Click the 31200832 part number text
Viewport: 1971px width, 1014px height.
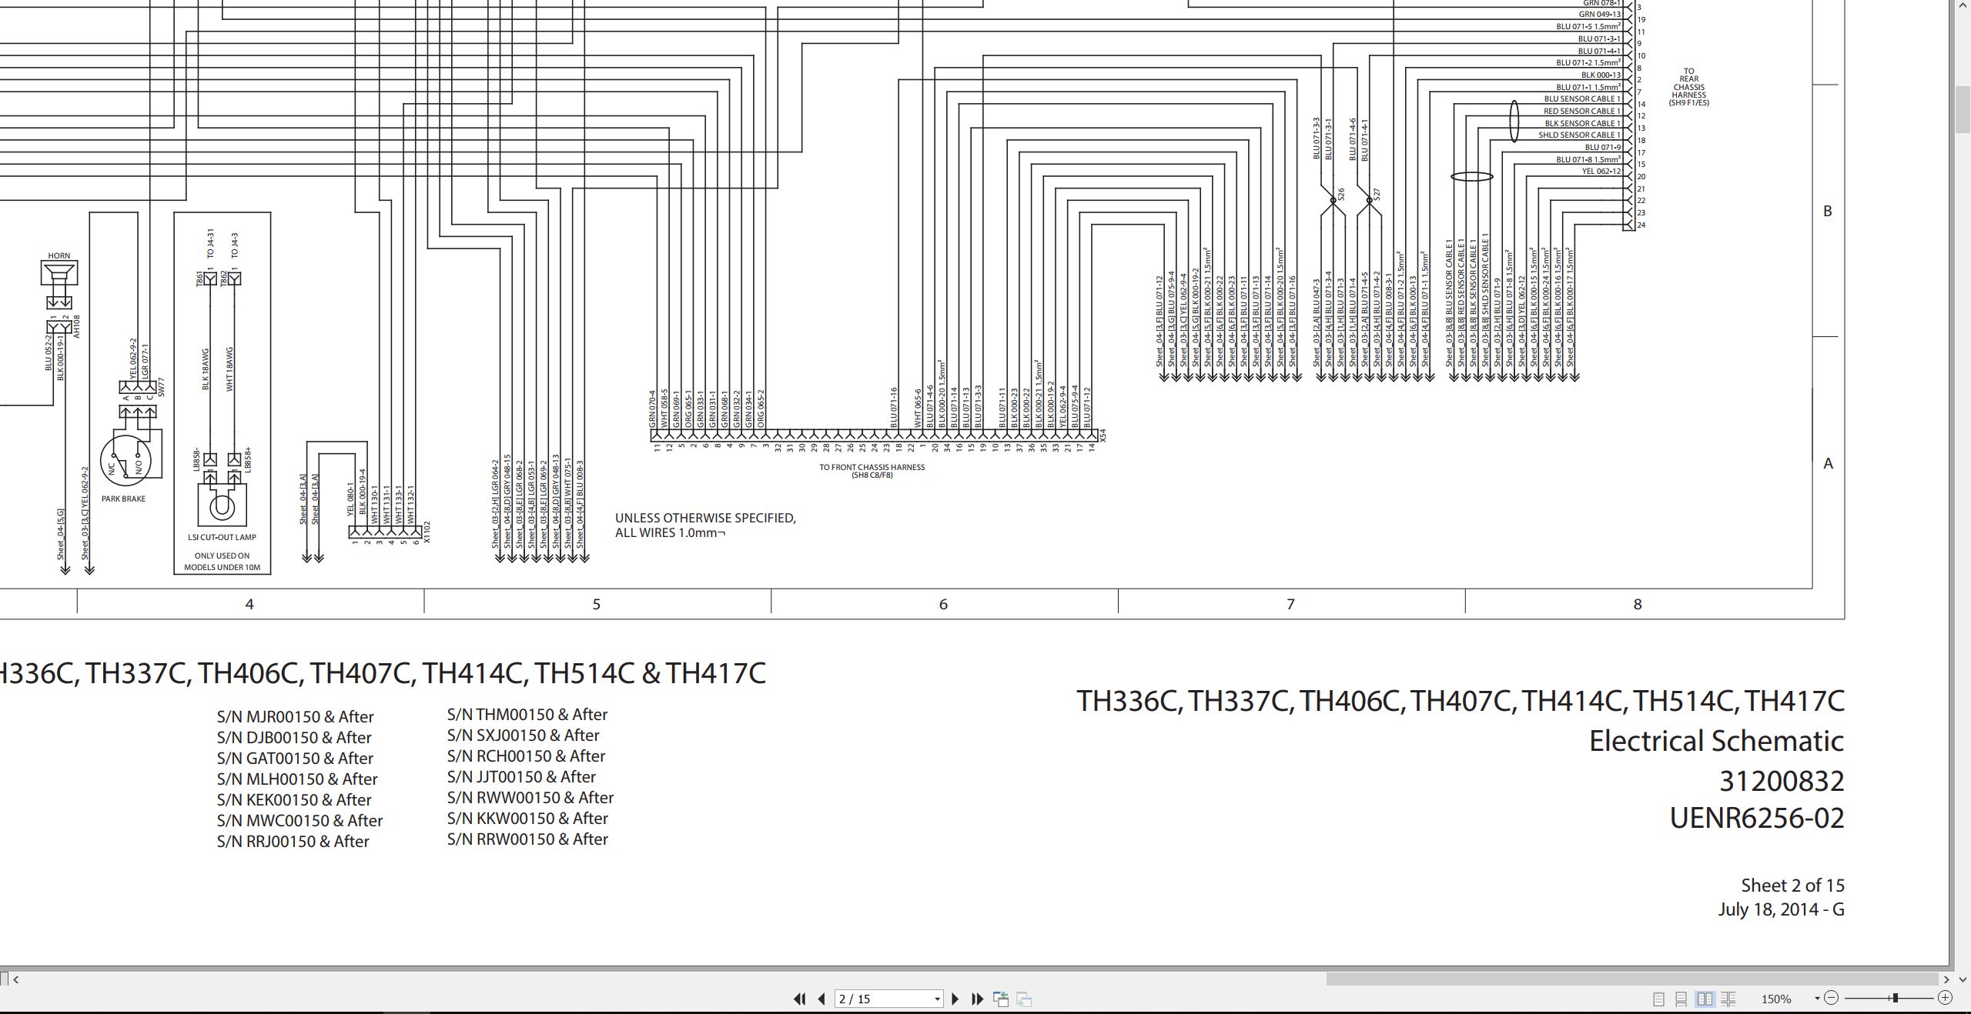tap(1782, 781)
